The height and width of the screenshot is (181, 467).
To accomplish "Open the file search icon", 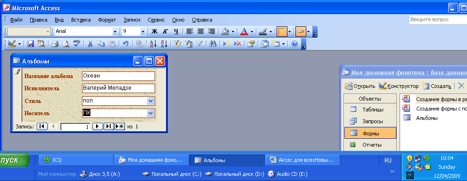I will [41, 44].
